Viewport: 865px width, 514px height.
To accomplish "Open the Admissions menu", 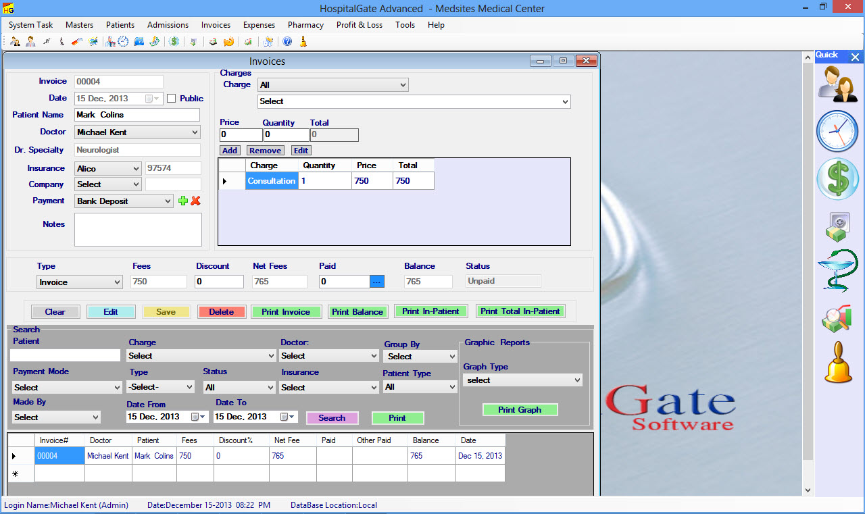I will coord(168,25).
